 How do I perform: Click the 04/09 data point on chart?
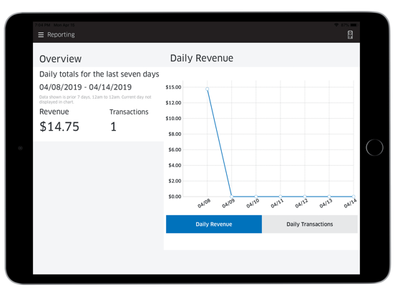click(x=232, y=197)
